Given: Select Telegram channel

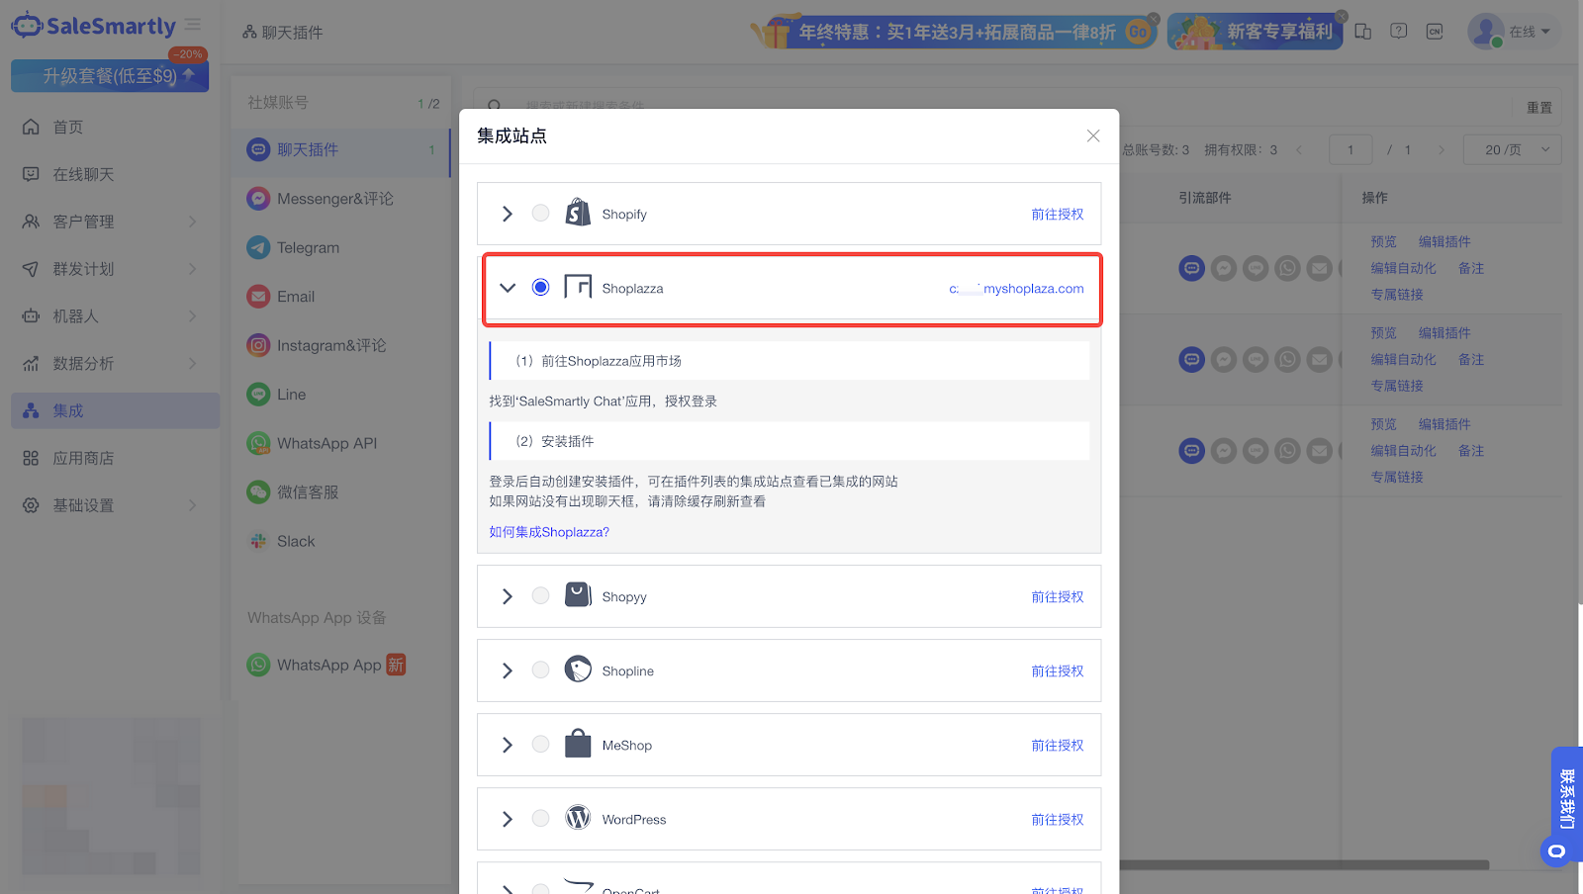Looking at the screenshot, I should click(x=340, y=247).
